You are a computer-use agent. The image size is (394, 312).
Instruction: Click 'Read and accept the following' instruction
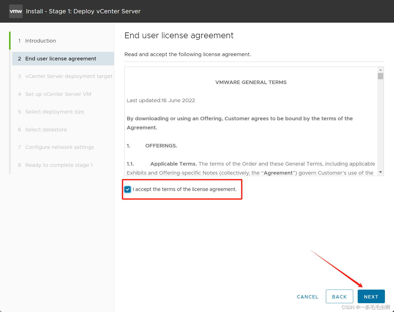tap(188, 54)
